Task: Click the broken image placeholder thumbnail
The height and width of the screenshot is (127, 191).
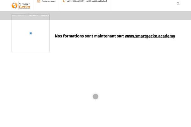Action: point(31,33)
